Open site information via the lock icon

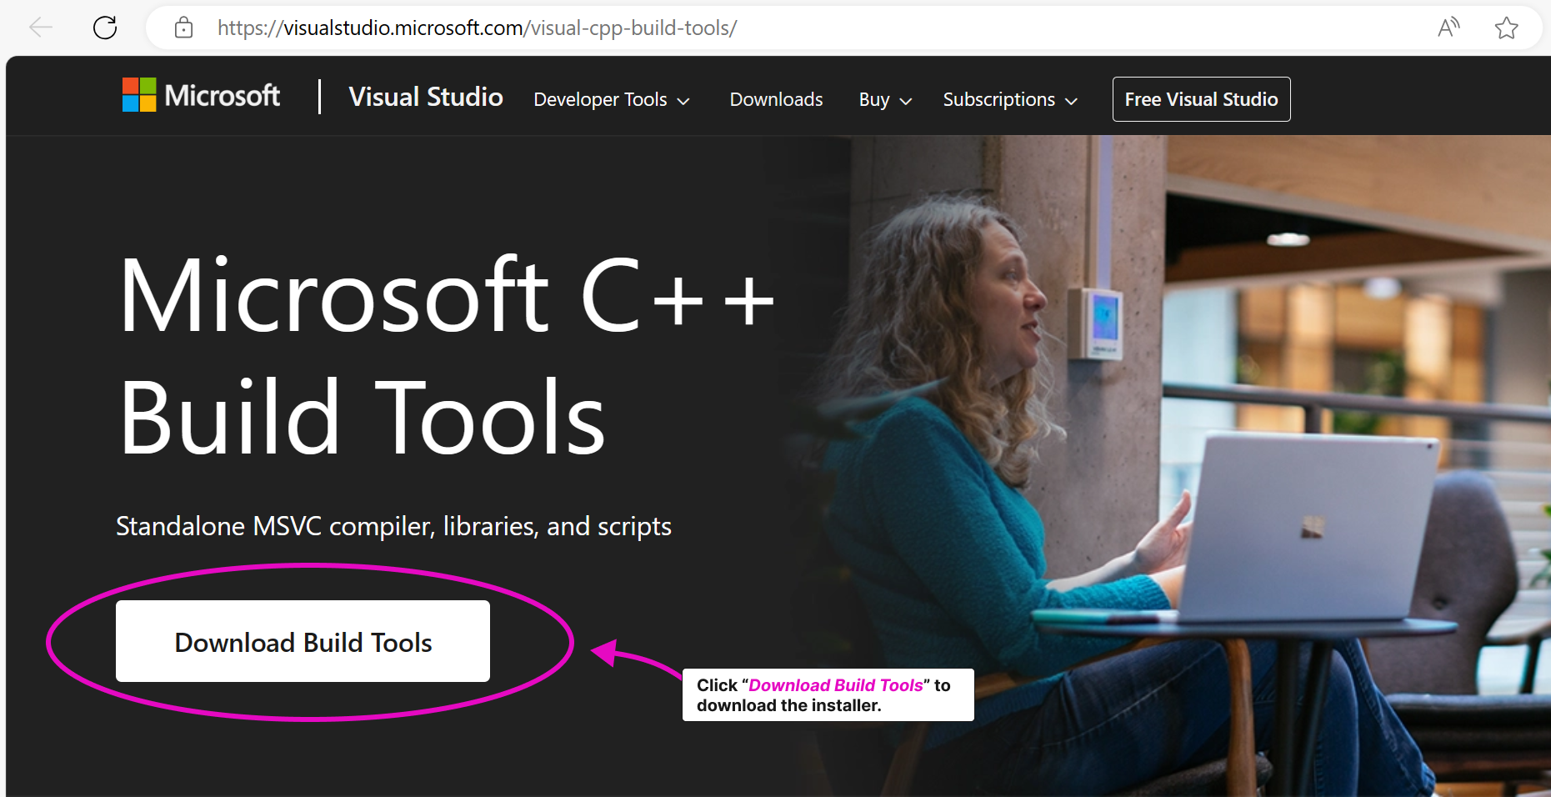pos(183,28)
